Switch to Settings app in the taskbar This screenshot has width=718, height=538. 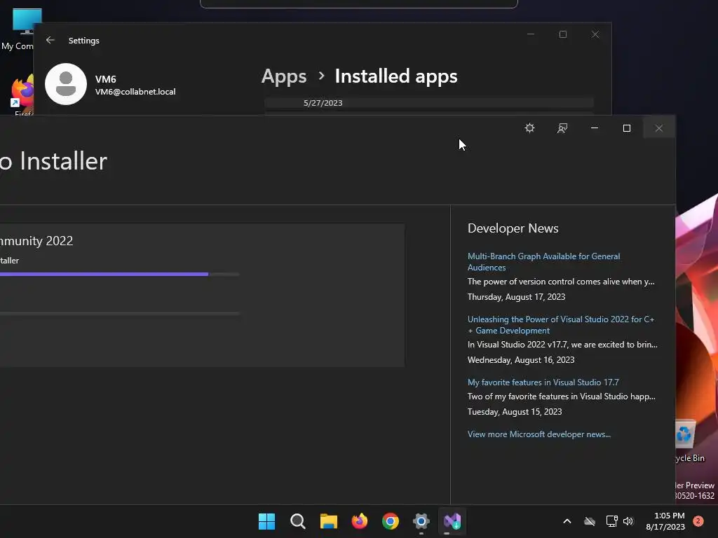(421, 521)
